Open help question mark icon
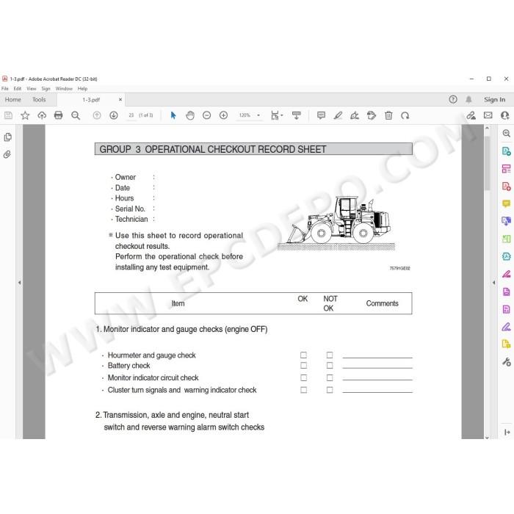This screenshot has width=514, height=514. tap(453, 99)
